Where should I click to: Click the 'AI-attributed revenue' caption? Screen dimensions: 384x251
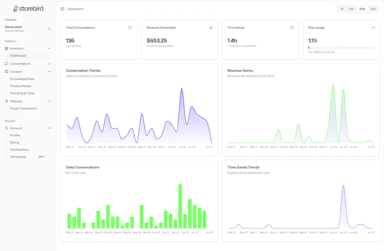point(160,46)
